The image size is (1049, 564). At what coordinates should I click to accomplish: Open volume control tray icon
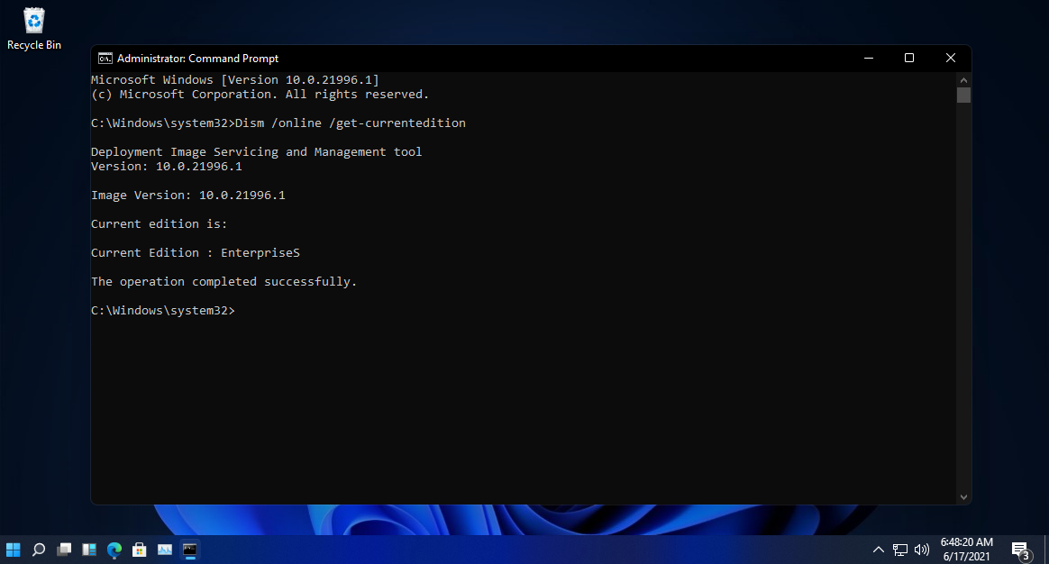click(x=922, y=550)
